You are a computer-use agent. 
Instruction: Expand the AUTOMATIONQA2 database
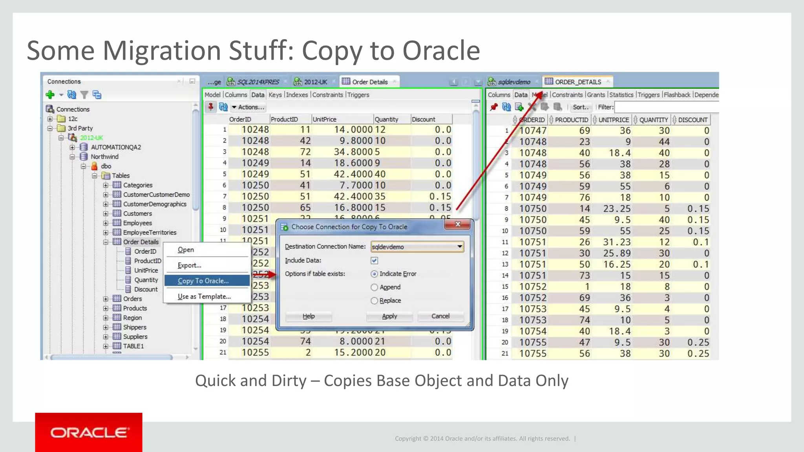pos(72,147)
